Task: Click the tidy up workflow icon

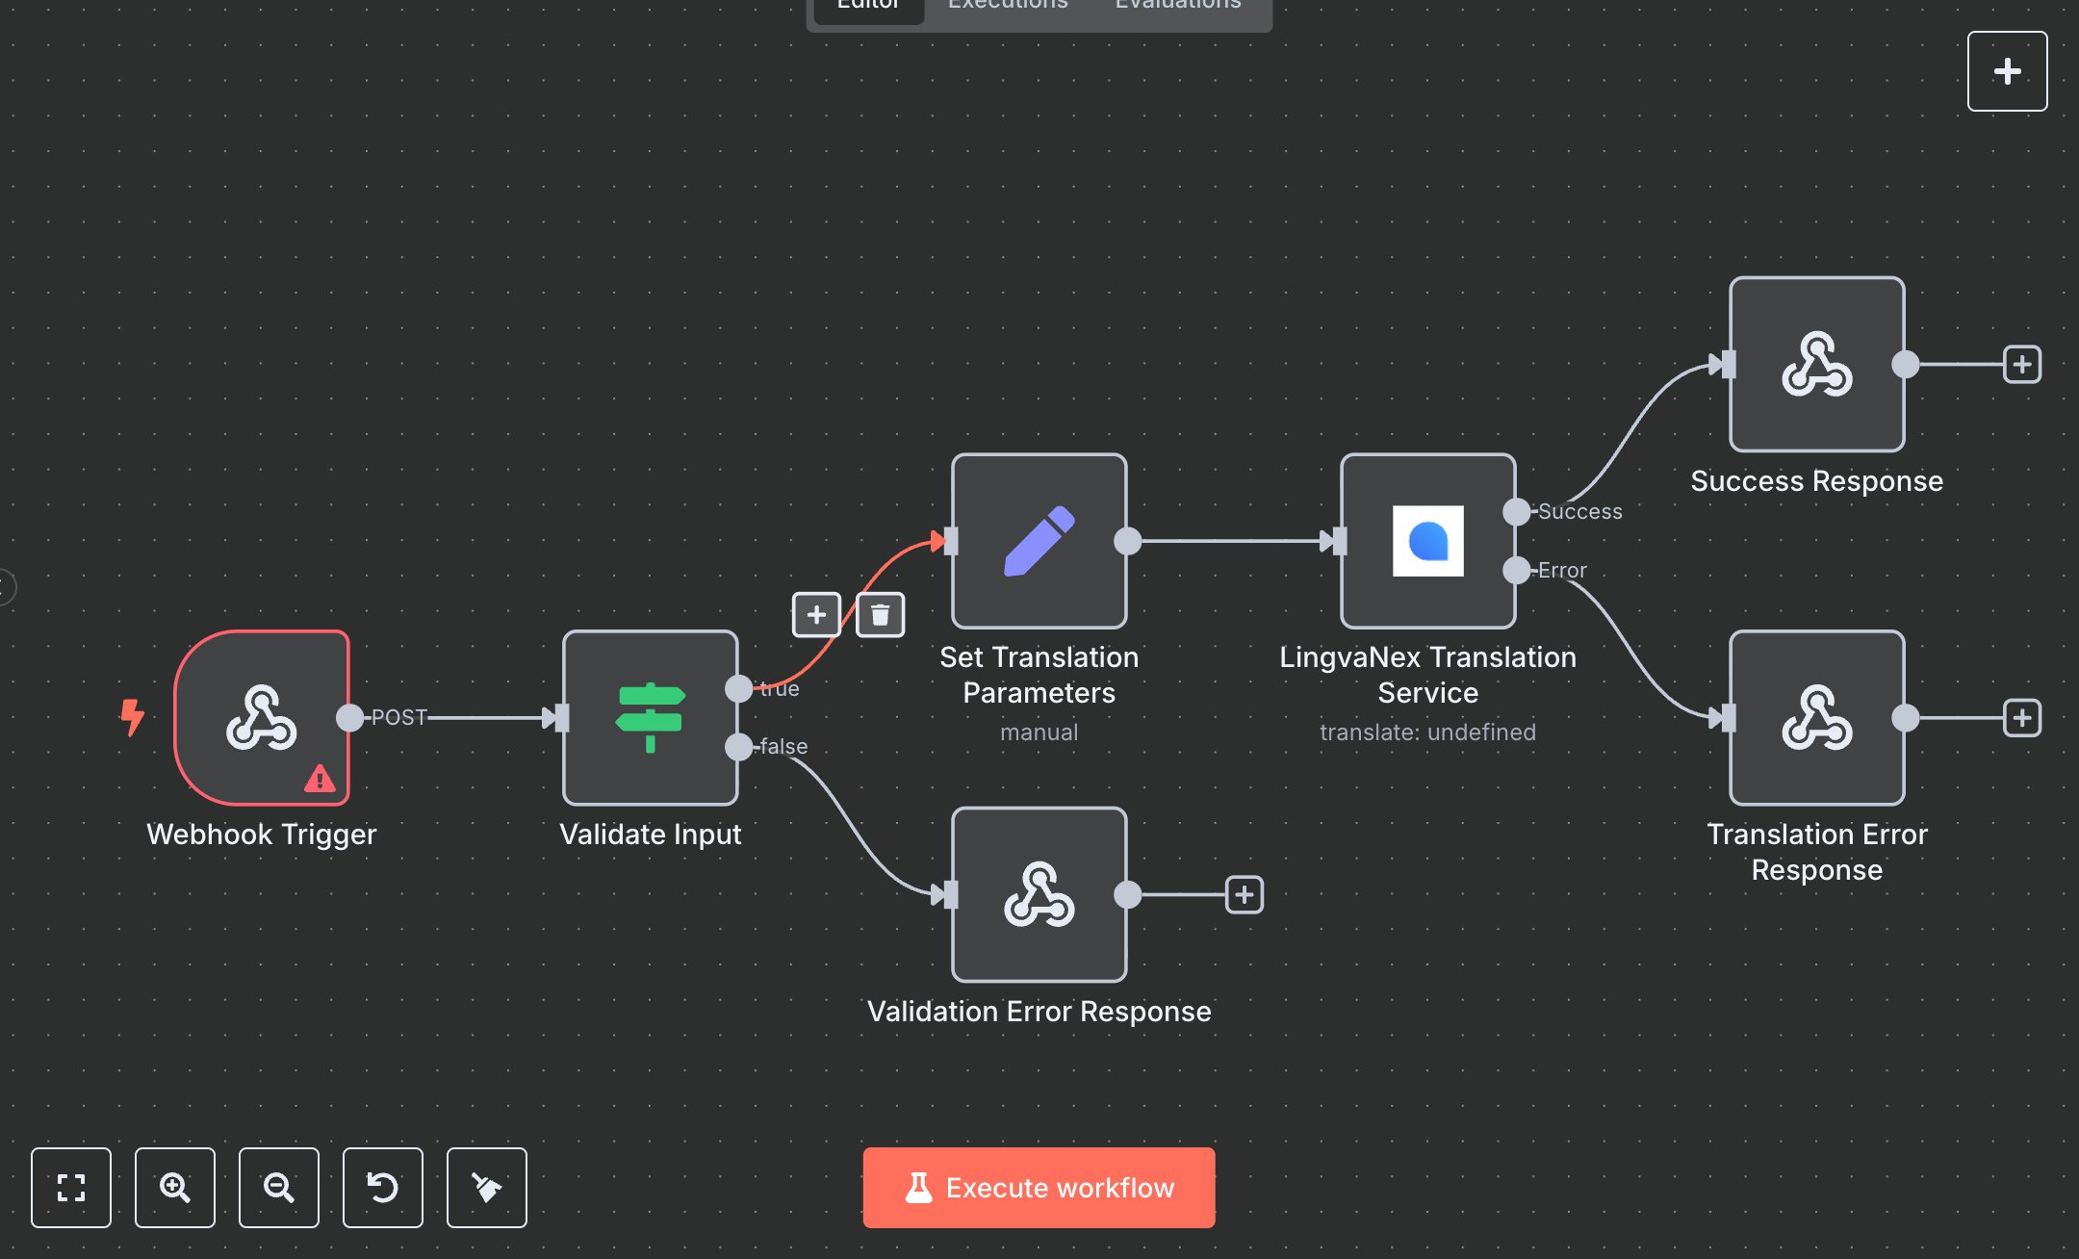Action: tap(486, 1188)
